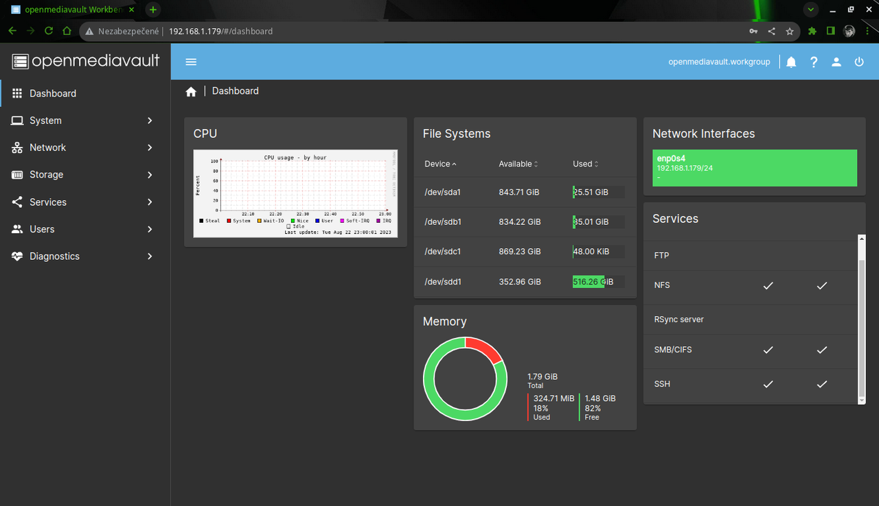Open a new browser tab
The height and width of the screenshot is (506, 879).
[x=153, y=10]
